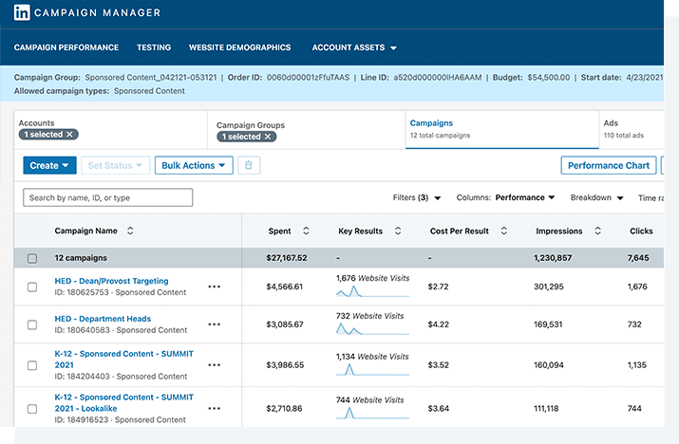
Task: Click cost per result $4.22
Action: [438, 324]
